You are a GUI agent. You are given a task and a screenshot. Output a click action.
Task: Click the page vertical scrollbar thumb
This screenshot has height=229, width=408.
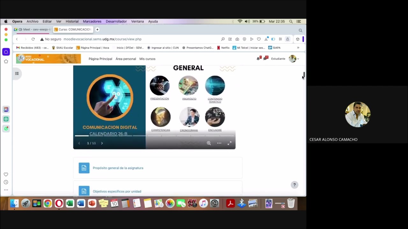304,75
